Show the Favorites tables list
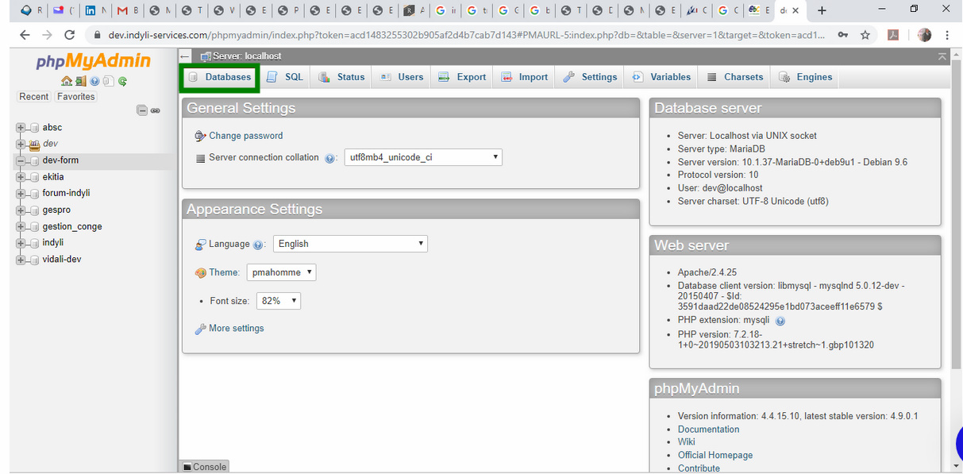Viewport: 963px width, 474px height. [x=75, y=97]
